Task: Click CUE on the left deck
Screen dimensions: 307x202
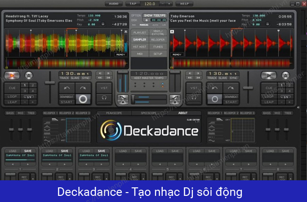Action: pyautogui.click(x=12, y=88)
